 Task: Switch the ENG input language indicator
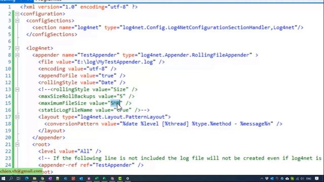[309, 178]
